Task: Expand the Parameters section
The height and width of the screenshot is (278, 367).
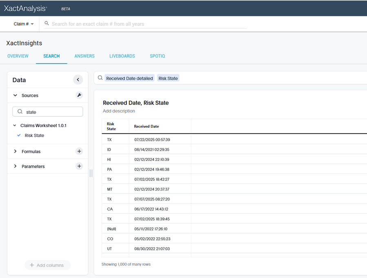Action: click(15, 166)
